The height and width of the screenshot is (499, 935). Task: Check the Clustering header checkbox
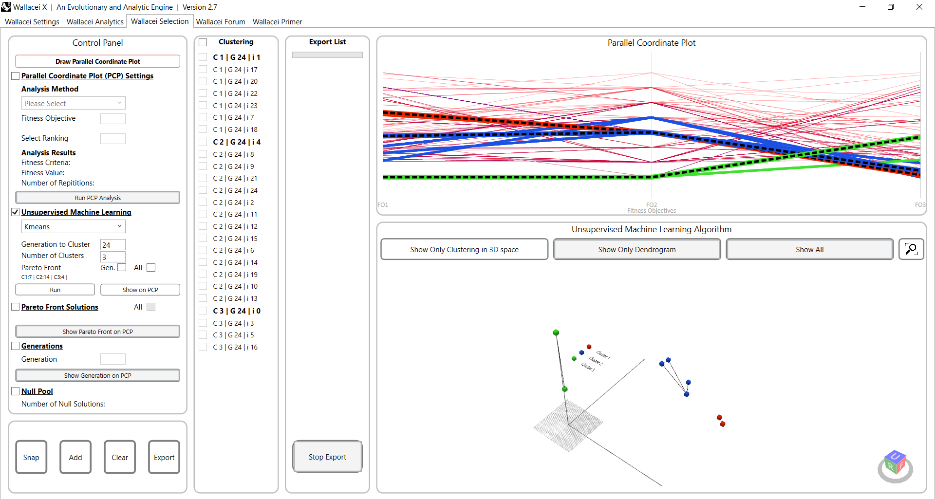coord(203,42)
